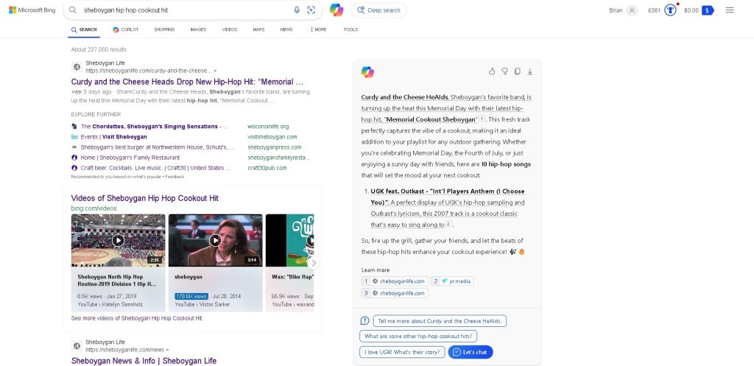Open Learn more source 2 yr.media
Viewport: 754px width, 366px height.
(452, 281)
